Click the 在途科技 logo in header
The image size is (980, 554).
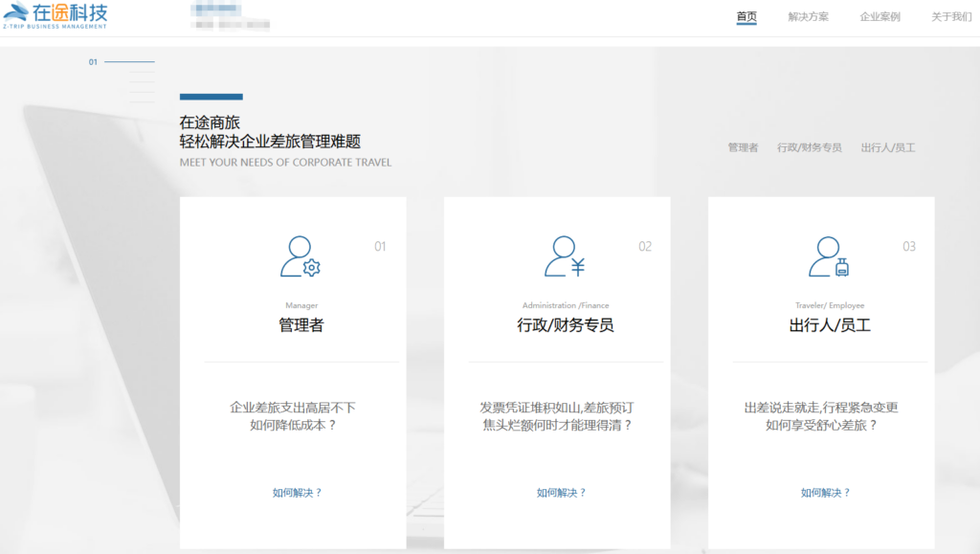[56, 16]
